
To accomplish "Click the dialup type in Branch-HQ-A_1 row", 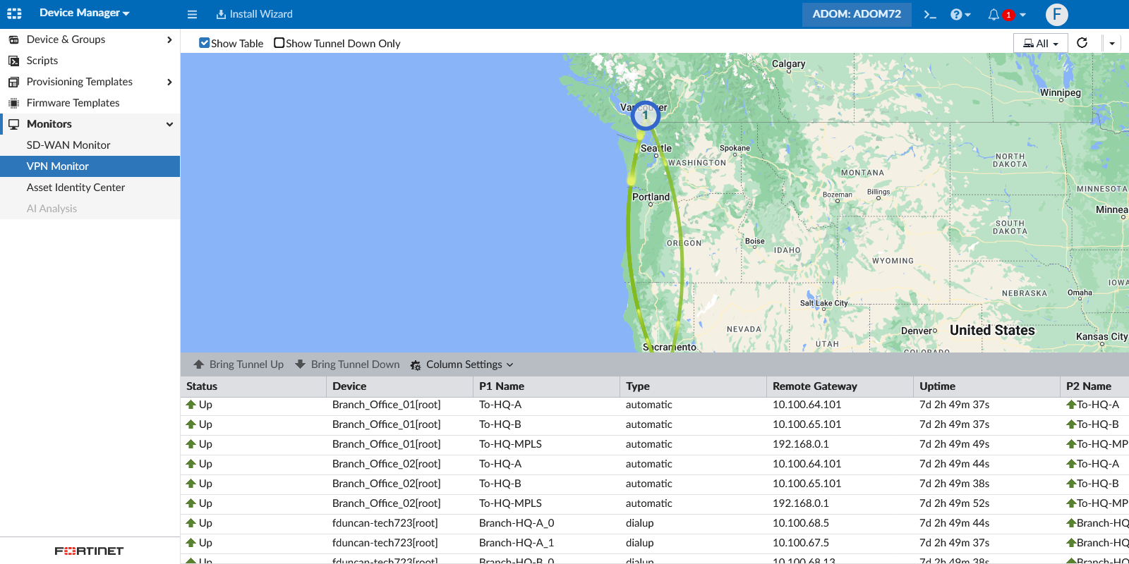I will coord(640,543).
